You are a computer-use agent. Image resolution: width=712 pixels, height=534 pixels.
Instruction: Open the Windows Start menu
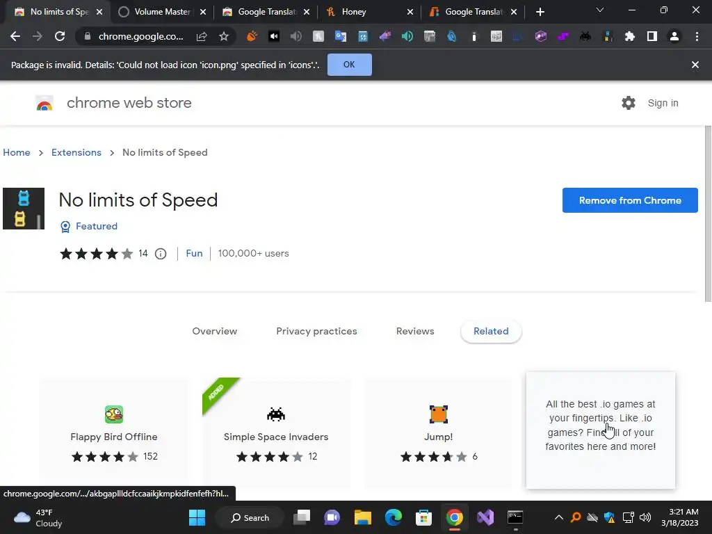[x=197, y=517]
